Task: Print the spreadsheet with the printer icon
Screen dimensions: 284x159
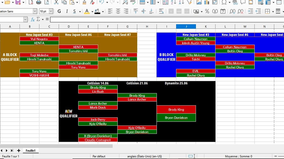Action: point(39,2)
